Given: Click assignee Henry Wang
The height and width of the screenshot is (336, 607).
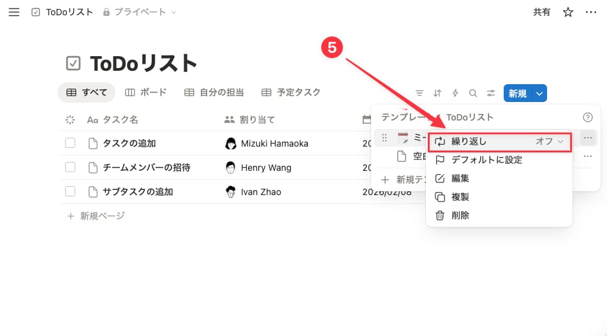Looking at the screenshot, I should coord(266,168).
